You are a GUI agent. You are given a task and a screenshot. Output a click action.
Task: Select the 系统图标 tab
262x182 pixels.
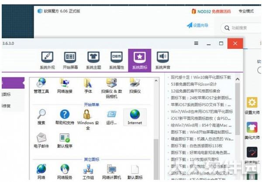click(x=140, y=61)
